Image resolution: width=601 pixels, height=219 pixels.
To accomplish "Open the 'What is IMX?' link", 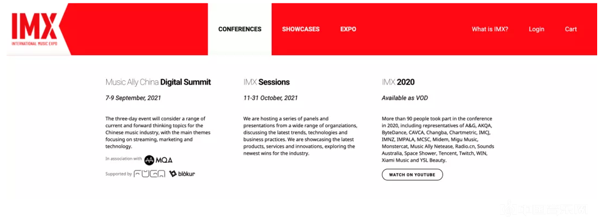I will click(x=489, y=29).
